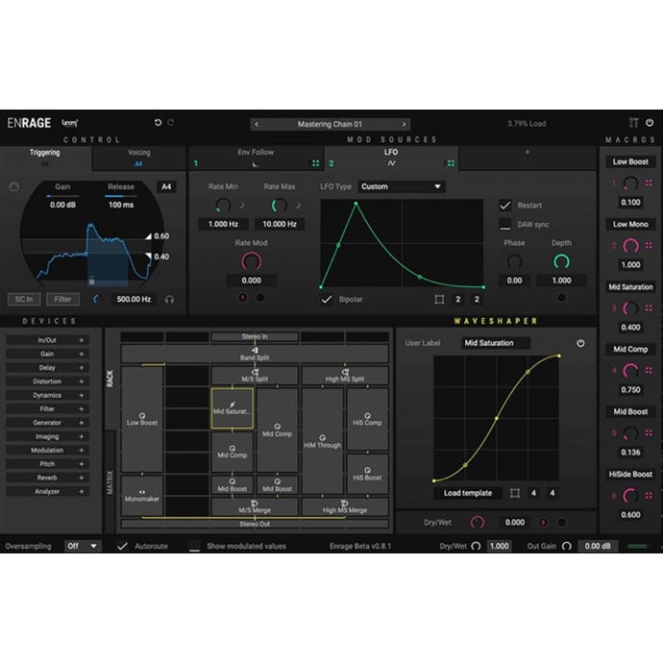
Task: Select the Mid Saturation device block
Action: tap(233, 408)
